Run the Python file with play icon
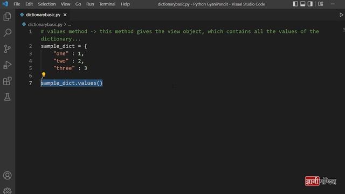Image resolution: width=345 pixels, height=194 pixels. [x=341, y=15]
